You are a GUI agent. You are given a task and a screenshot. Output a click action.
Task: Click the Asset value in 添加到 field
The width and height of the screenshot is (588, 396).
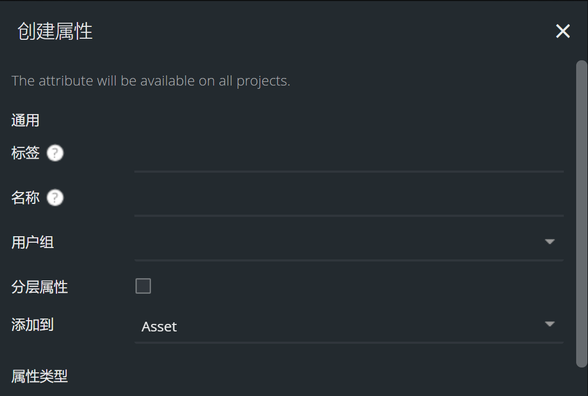(x=159, y=326)
